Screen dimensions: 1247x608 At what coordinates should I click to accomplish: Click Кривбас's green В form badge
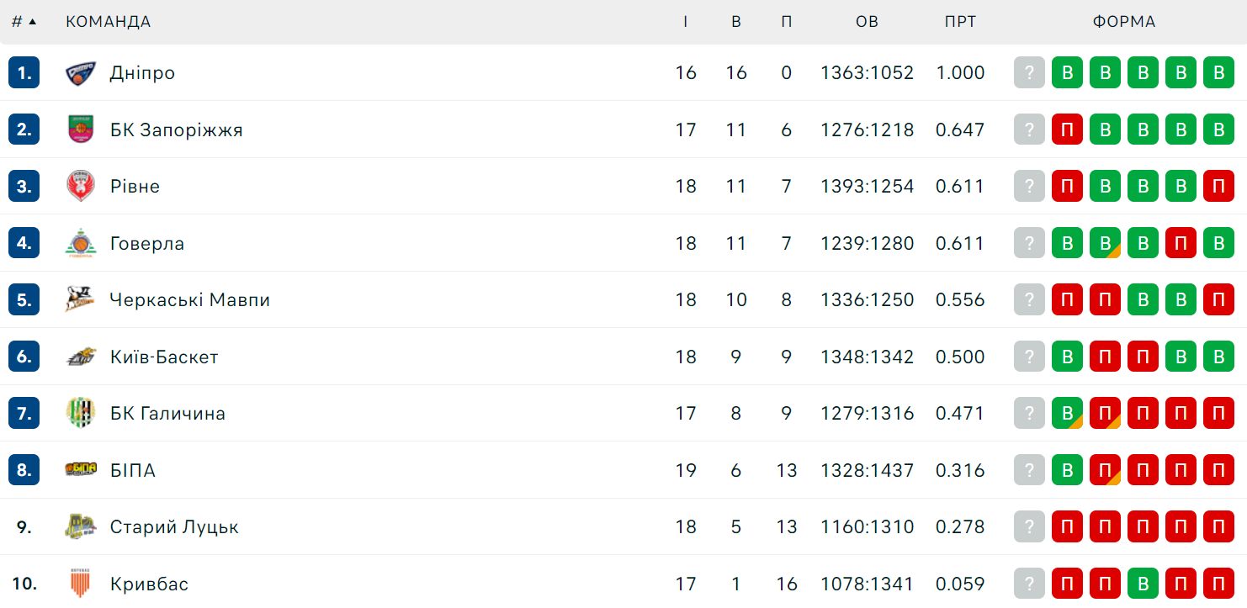[1143, 584]
